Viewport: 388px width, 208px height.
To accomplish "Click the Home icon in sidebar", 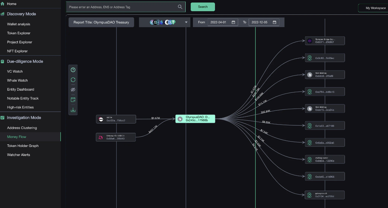I will point(3,4).
